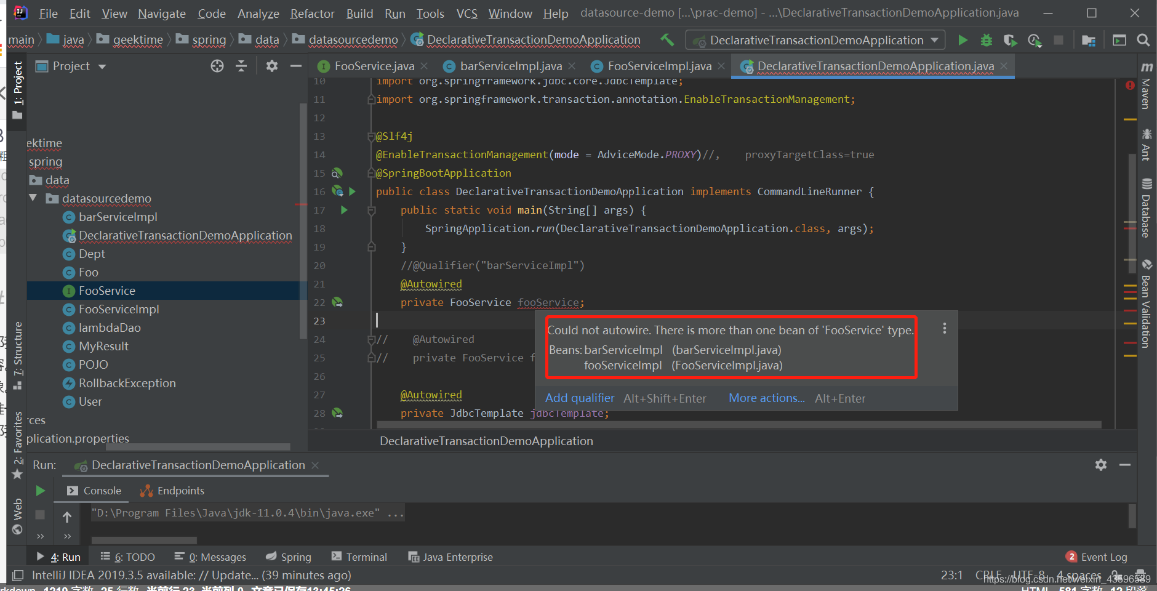Run the DeclarativeTransactionDemoApplication
This screenshot has width=1157, height=591.
pos(962,40)
